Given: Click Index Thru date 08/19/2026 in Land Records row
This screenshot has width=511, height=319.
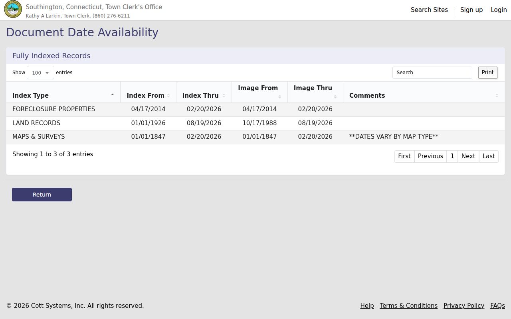Looking at the screenshot, I should click(x=204, y=123).
